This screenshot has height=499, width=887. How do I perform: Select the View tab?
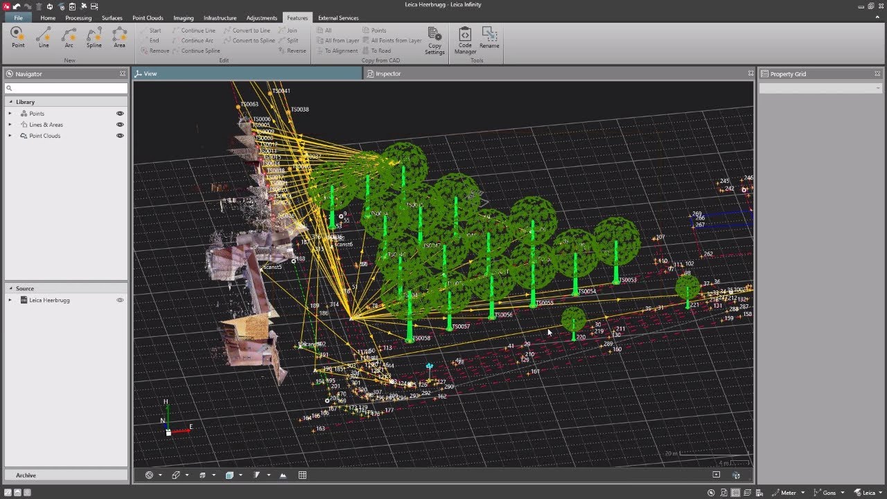150,73
